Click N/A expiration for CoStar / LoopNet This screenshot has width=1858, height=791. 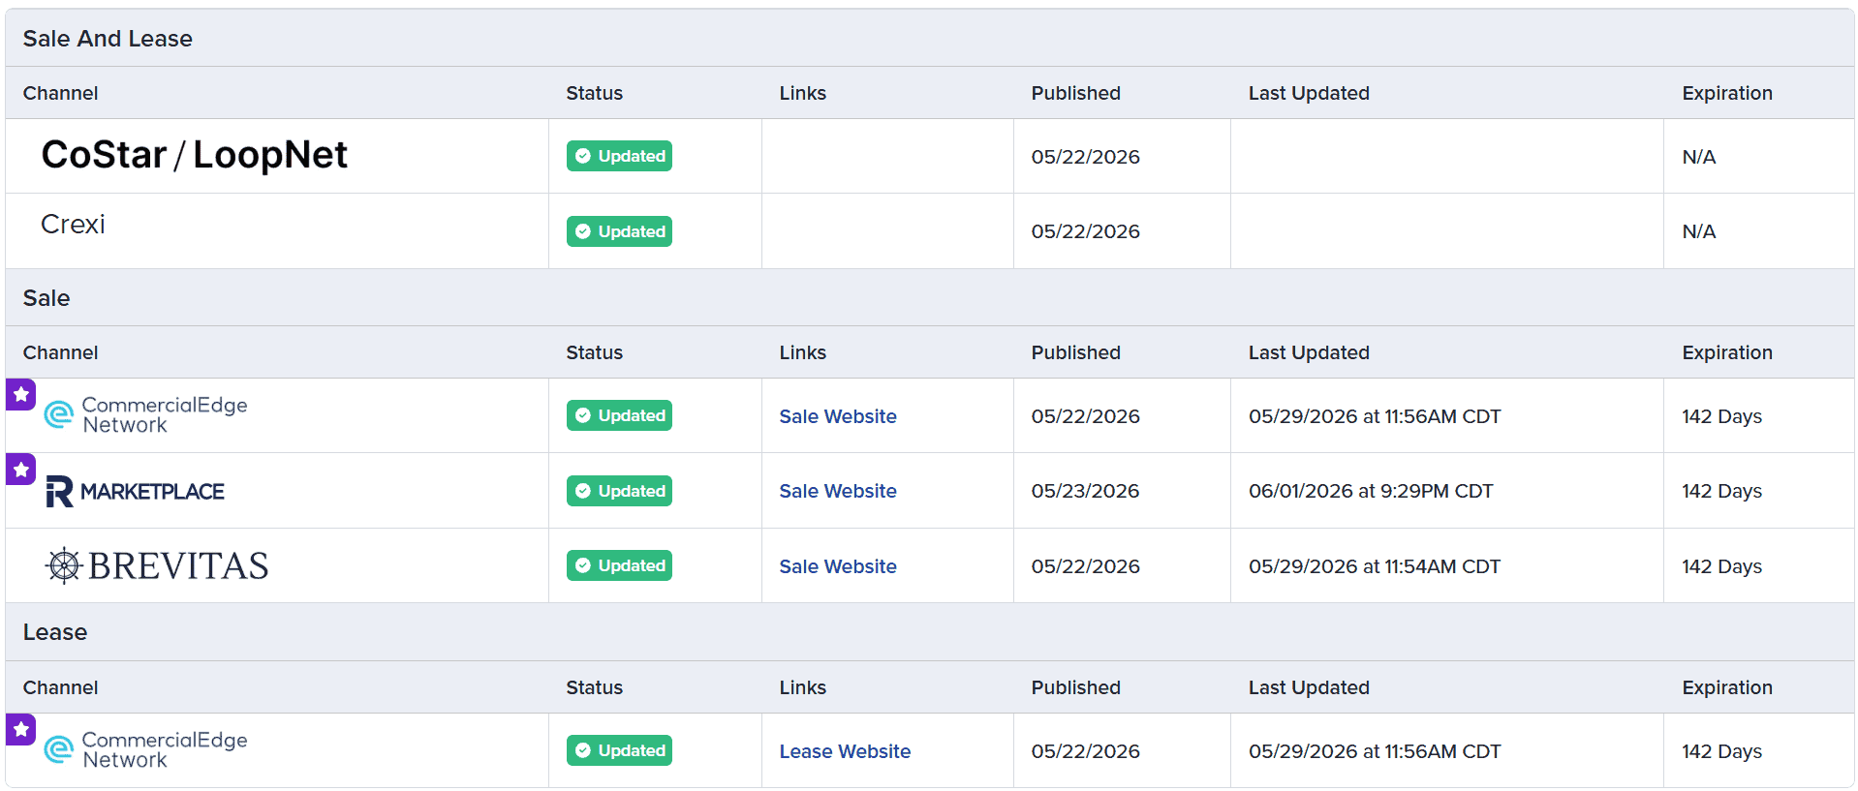pos(1699,157)
